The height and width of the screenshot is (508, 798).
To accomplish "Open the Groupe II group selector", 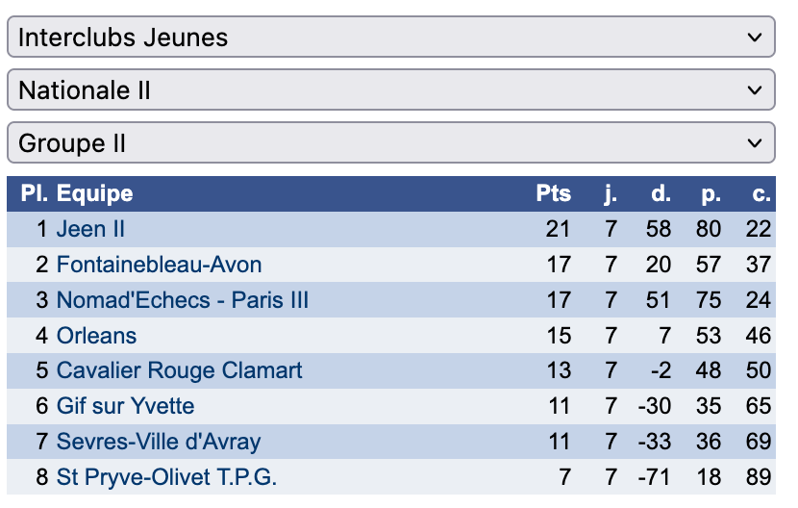I will [x=390, y=143].
